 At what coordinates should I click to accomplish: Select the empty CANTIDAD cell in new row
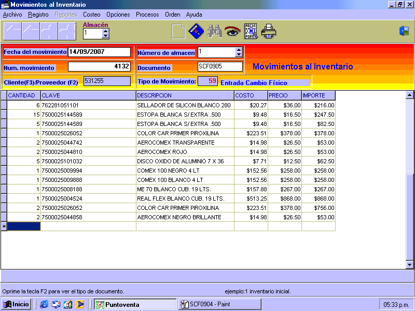(24, 227)
